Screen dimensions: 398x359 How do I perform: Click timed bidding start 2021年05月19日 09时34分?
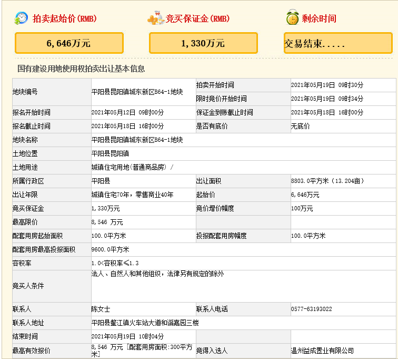[327, 99]
